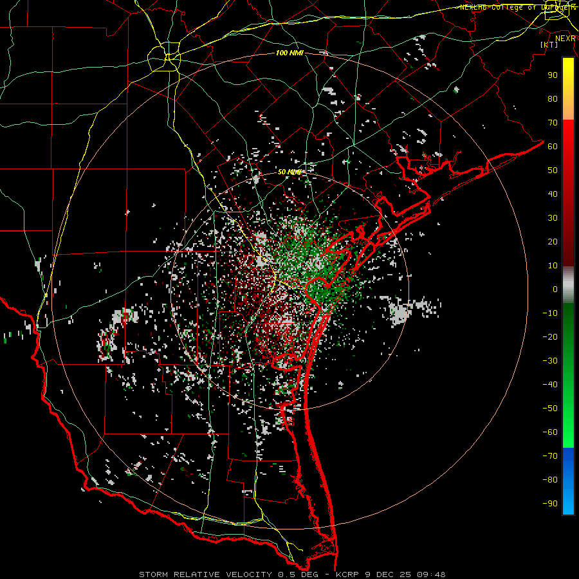The image size is (579, 579).
Task: Click the "9 DEC 25" date in the caption
Action: pyautogui.click(x=387, y=574)
